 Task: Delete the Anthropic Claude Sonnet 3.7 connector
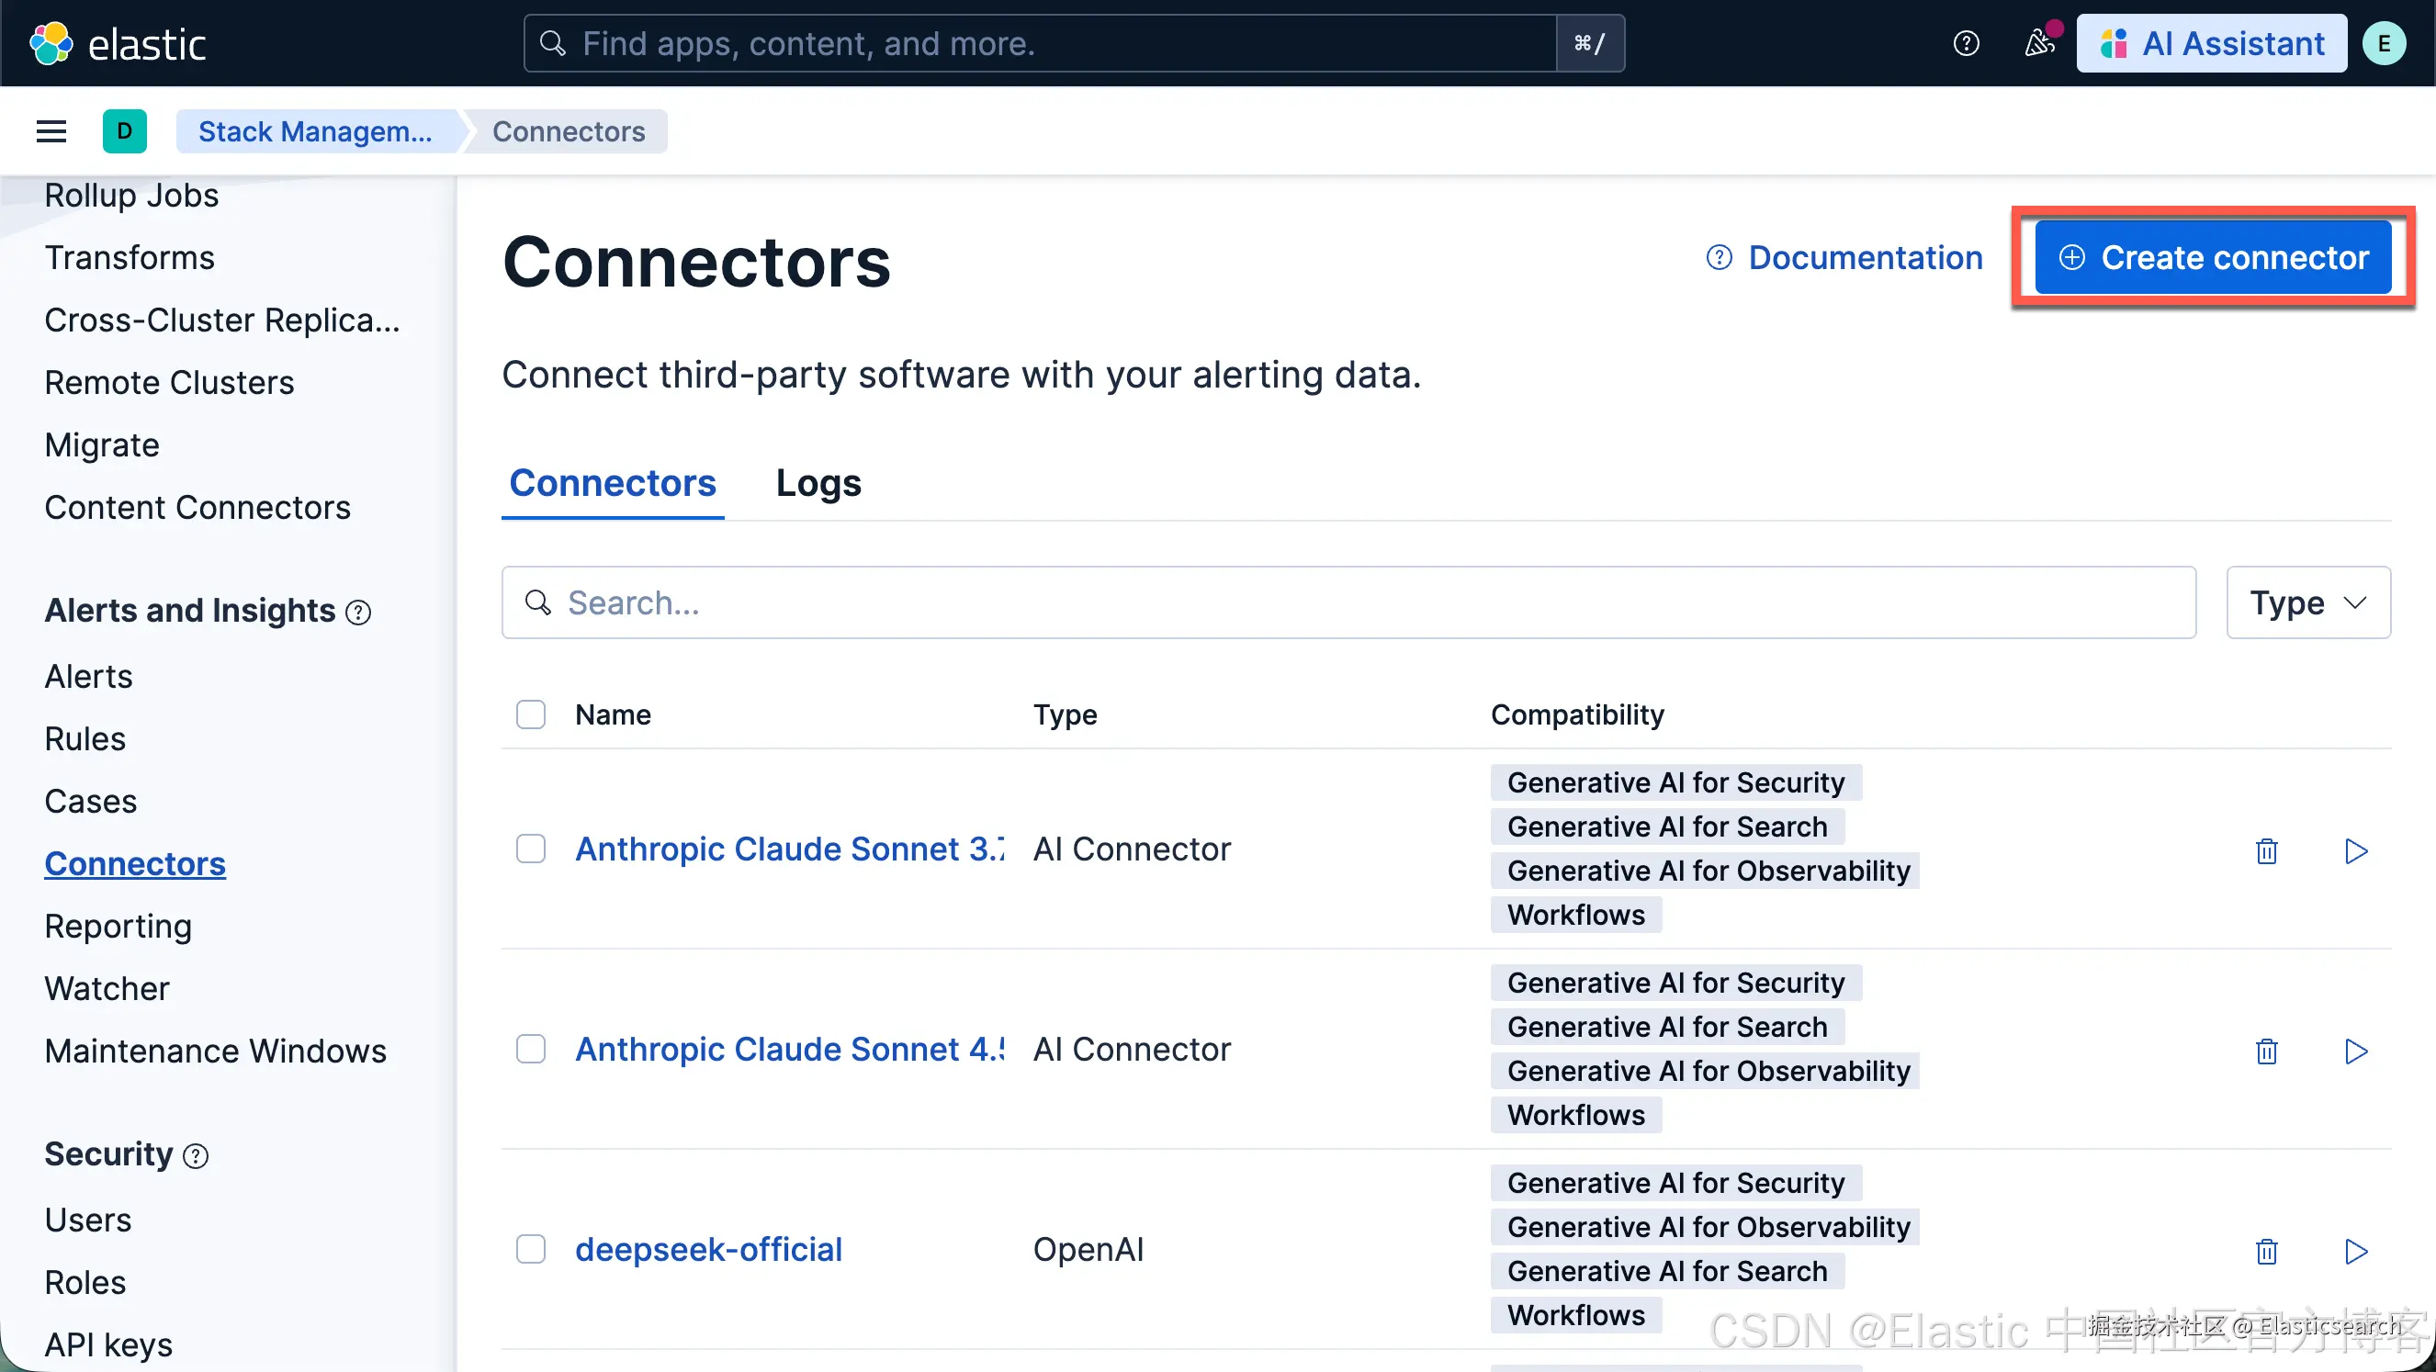coord(2266,851)
